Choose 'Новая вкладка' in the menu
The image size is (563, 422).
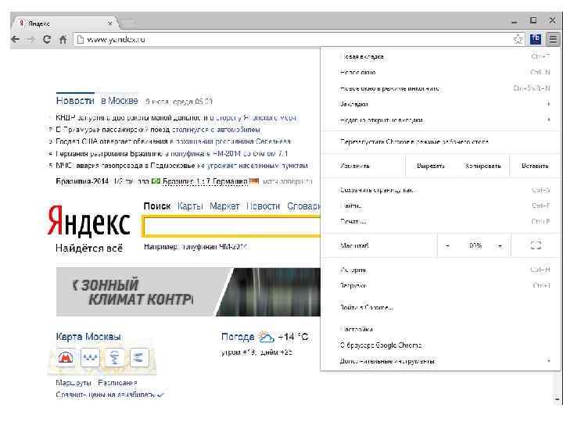point(441,56)
